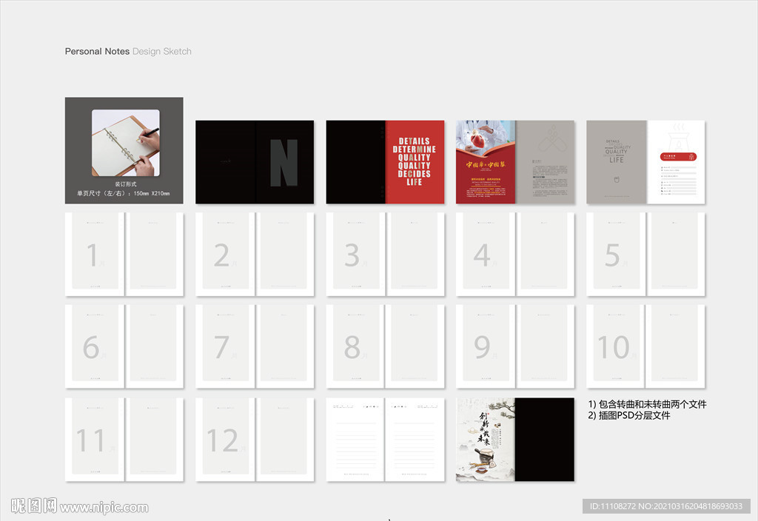Select the doctor heart red brochure spread
Viewport: 758px width, 521px height.
click(515, 162)
